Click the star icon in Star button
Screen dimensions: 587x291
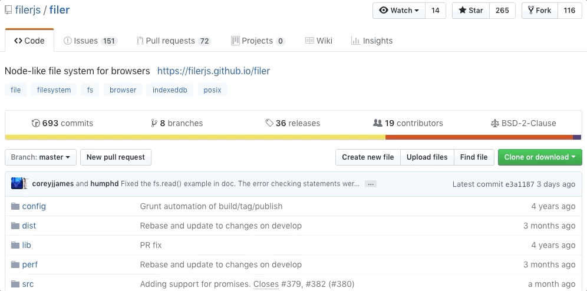tap(462, 10)
